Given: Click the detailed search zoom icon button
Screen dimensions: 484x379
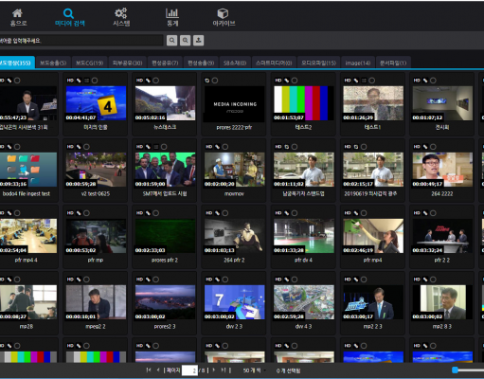Looking at the screenshot, I should pos(185,41).
